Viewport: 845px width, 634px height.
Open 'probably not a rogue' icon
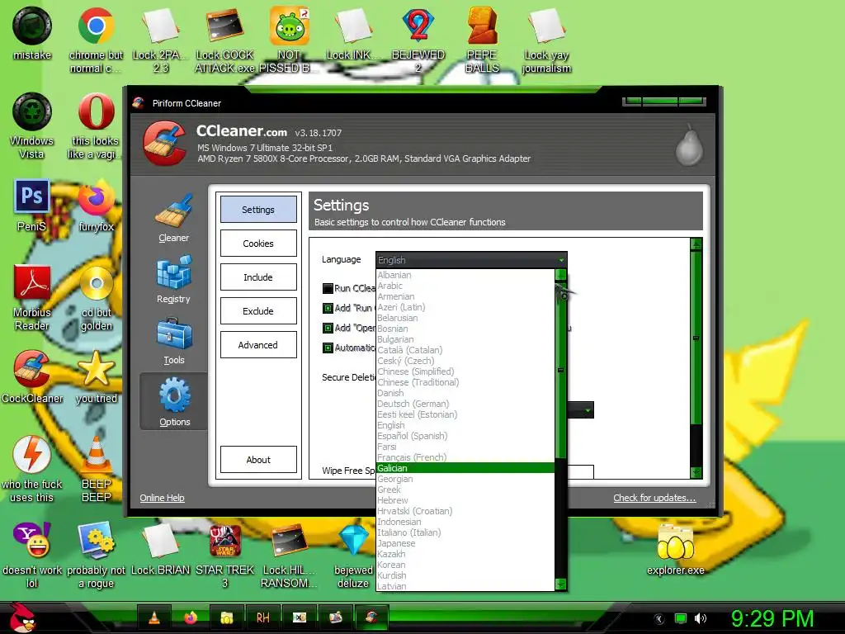click(x=96, y=555)
